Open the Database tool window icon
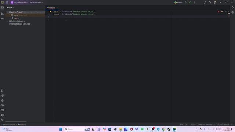The width and height of the screenshot is (235, 132). 232,12
